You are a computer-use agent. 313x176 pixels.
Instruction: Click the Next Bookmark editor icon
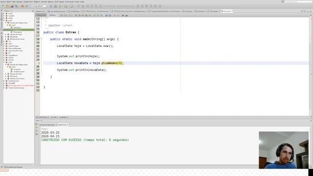coord(98,15)
